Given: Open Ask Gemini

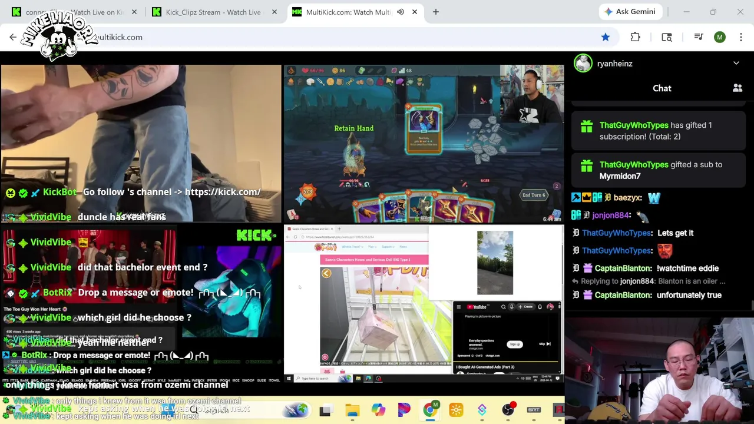Looking at the screenshot, I should (x=630, y=12).
